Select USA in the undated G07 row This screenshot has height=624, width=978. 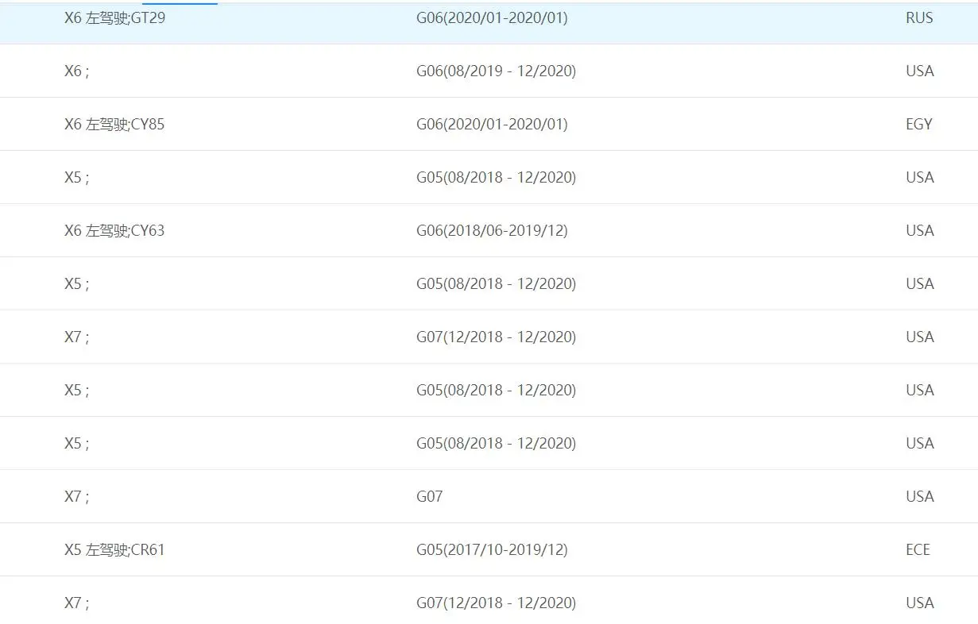(919, 496)
